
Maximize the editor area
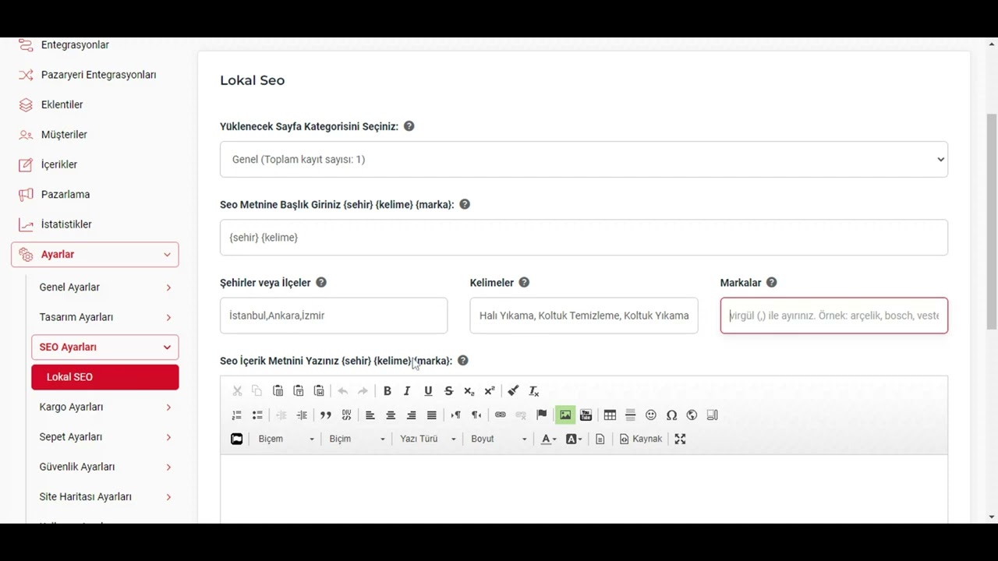pyautogui.click(x=680, y=439)
